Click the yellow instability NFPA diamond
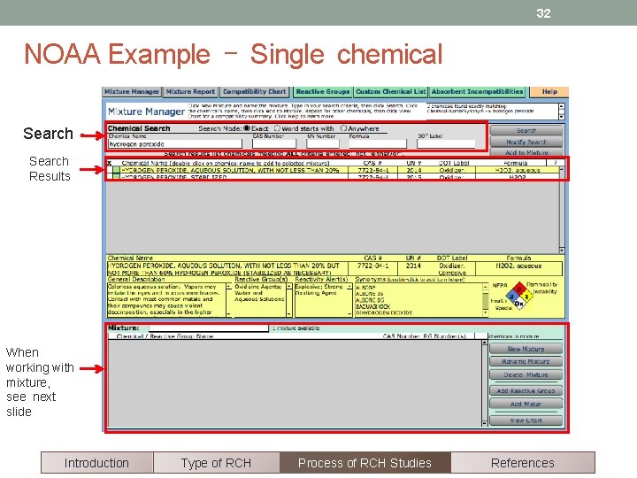 point(526,297)
